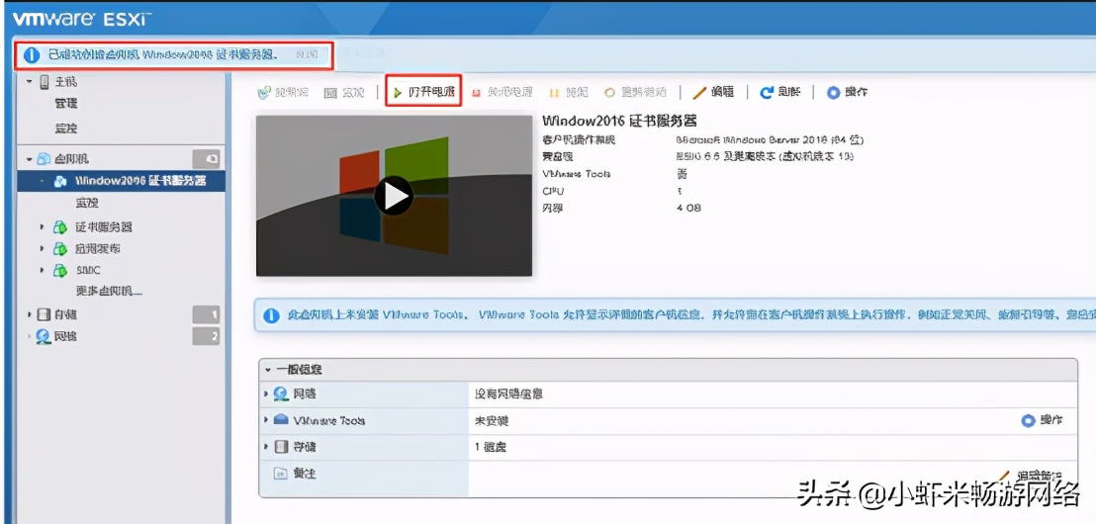Image resolution: width=1096 pixels, height=524 pixels.
Task: Select Monitor (监控) under Host in the navigator
Action: (x=66, y=129)
